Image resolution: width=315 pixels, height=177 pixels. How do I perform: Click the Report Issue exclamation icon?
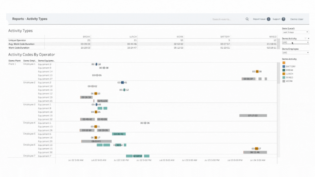(x=268, y=19)
